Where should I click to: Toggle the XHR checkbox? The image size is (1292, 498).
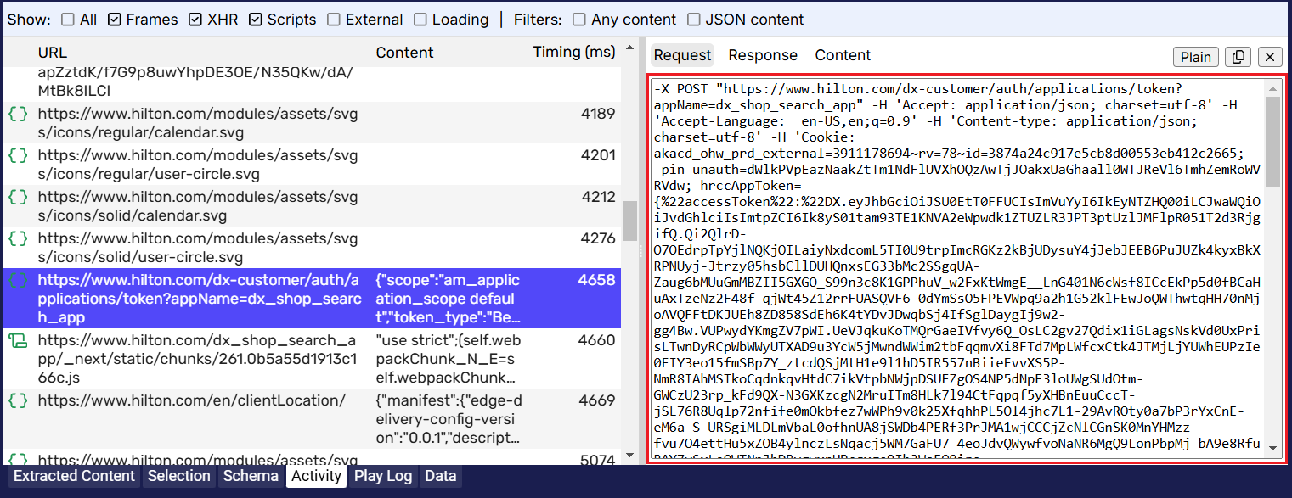(x=195, y=20)
